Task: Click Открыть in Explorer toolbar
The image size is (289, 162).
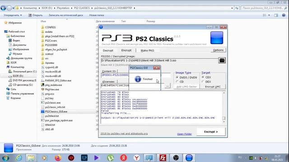Action: (35, 15)
